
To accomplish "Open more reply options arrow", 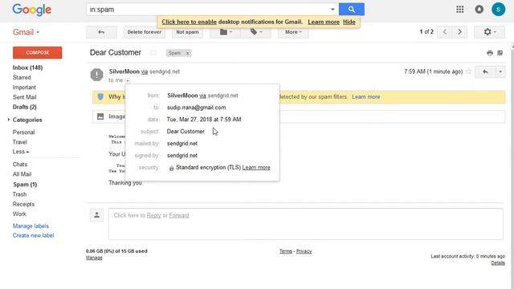I will (500, 71).
